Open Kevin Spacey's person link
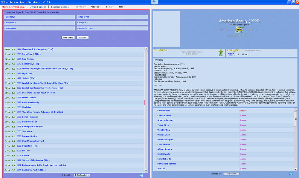Viewport: 299px width, 178px height. point(164,116)
